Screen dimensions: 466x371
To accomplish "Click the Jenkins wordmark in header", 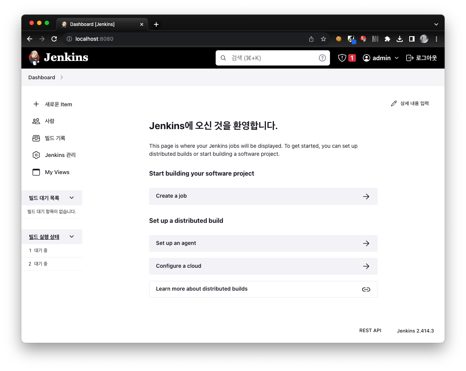I will (x=66, y=58).
